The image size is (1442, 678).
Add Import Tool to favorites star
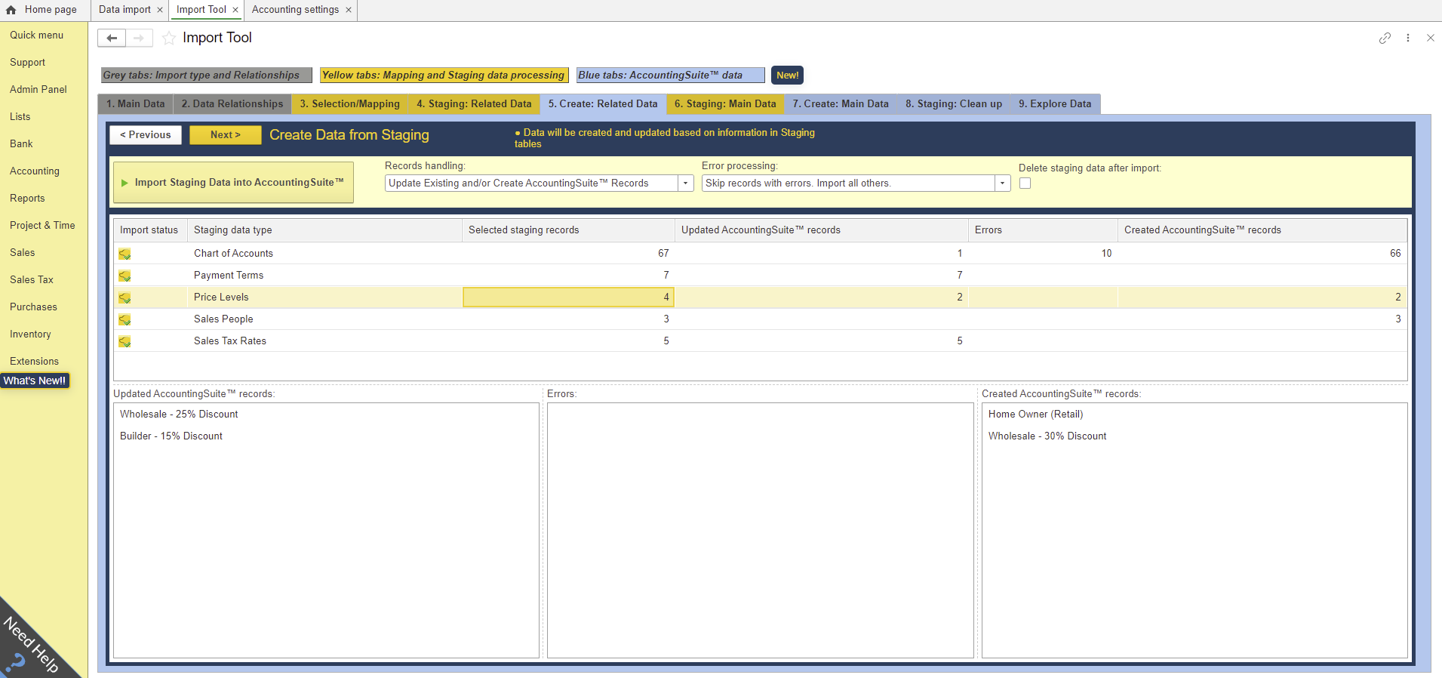[x=169, y=38]
